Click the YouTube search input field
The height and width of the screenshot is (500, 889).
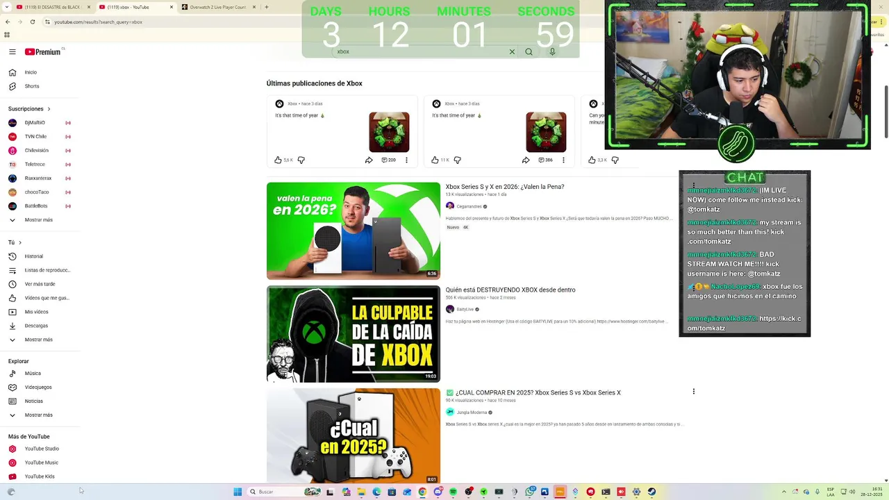pyautogui.click(x=420, y=51)
